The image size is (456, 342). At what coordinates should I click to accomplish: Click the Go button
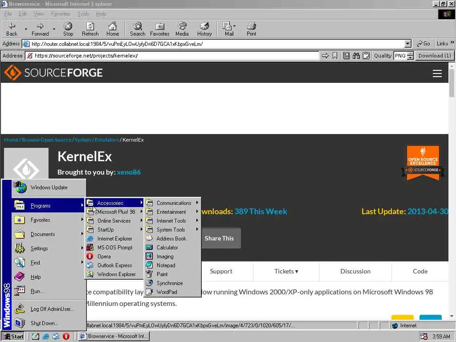click(423, 44)
